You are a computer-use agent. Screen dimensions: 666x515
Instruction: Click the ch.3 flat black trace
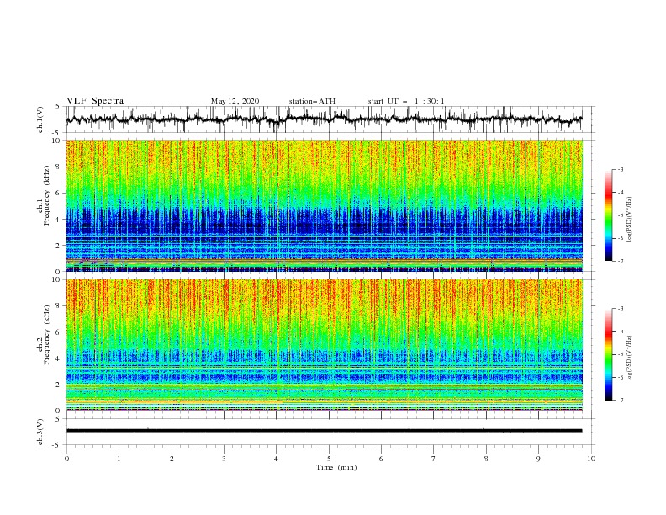[324, 431]
